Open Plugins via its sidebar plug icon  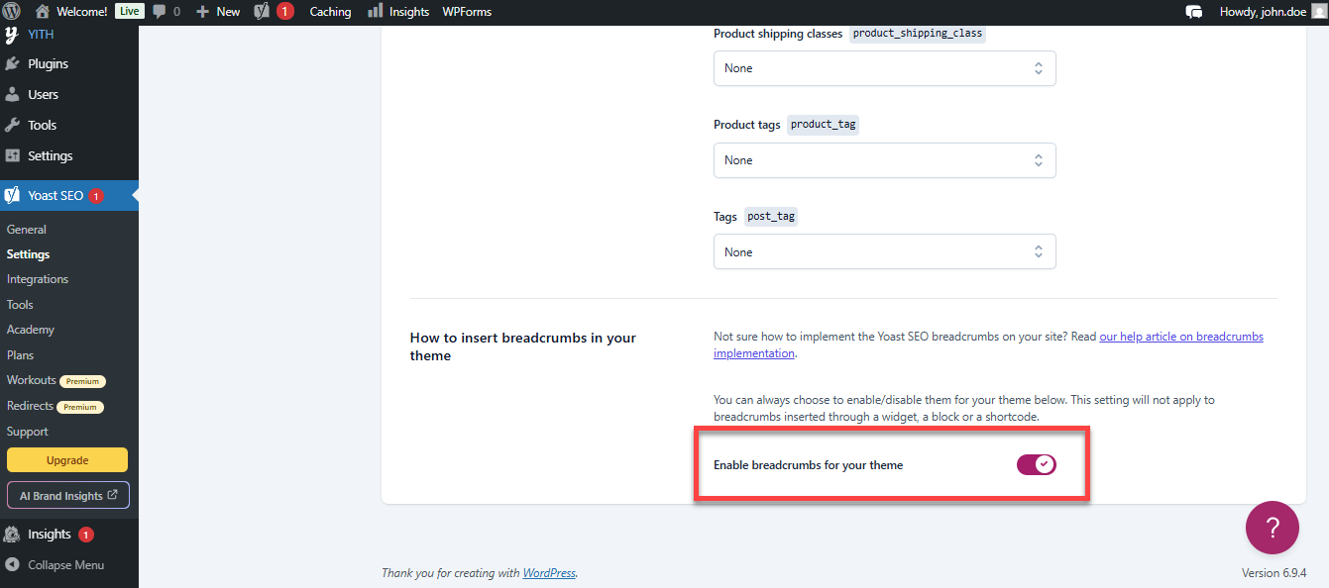(x=12, y=62)
